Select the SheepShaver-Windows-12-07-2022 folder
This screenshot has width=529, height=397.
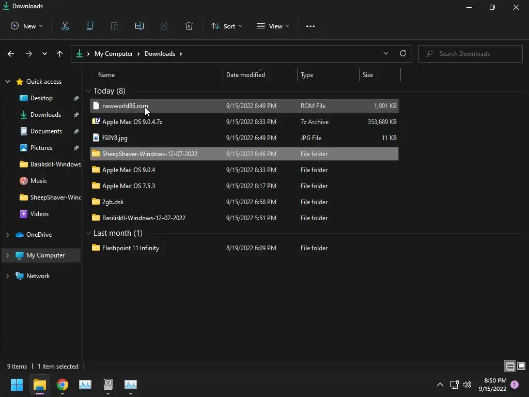244,154
